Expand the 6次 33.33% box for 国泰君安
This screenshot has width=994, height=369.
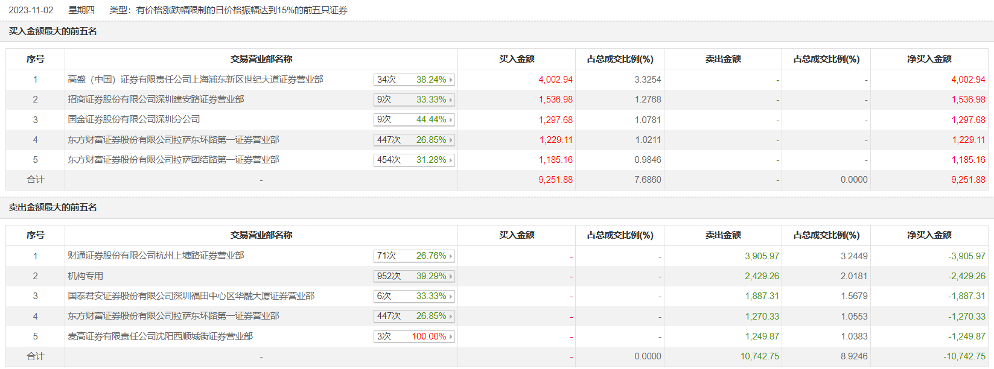[x=413, y=296]
